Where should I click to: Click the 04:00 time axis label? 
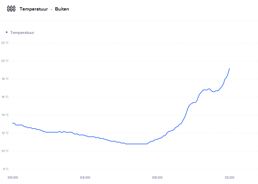[x=85, y=178]
